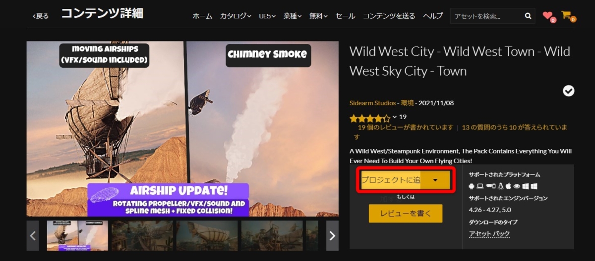Open the add-to-project dropdown arrow
Screen dimensions: 595x261
[x=435, y=180]
